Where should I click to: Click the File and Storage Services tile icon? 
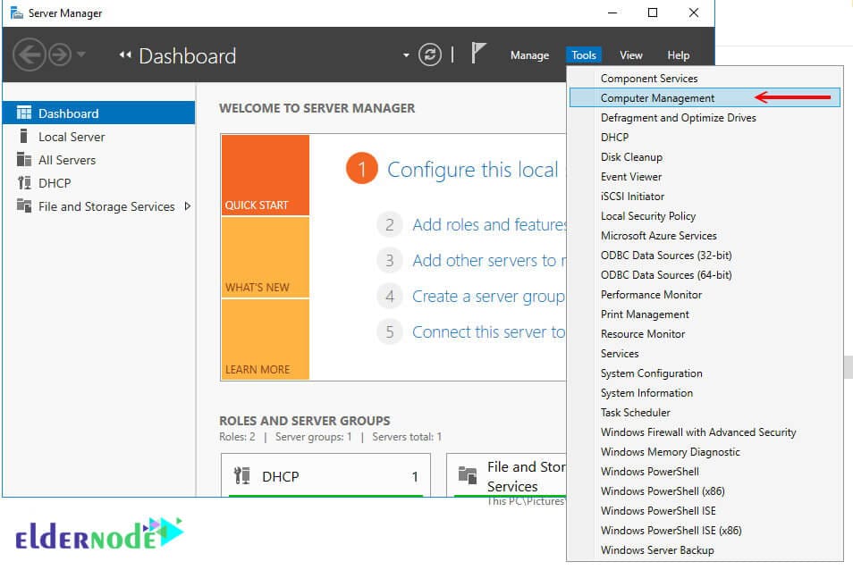(465, 474)
